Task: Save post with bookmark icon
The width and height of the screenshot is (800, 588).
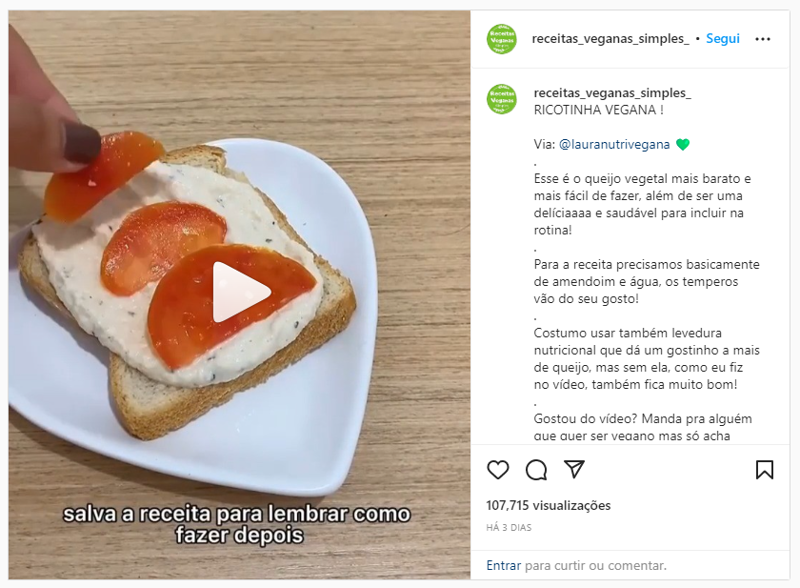Action: (764, 470)
